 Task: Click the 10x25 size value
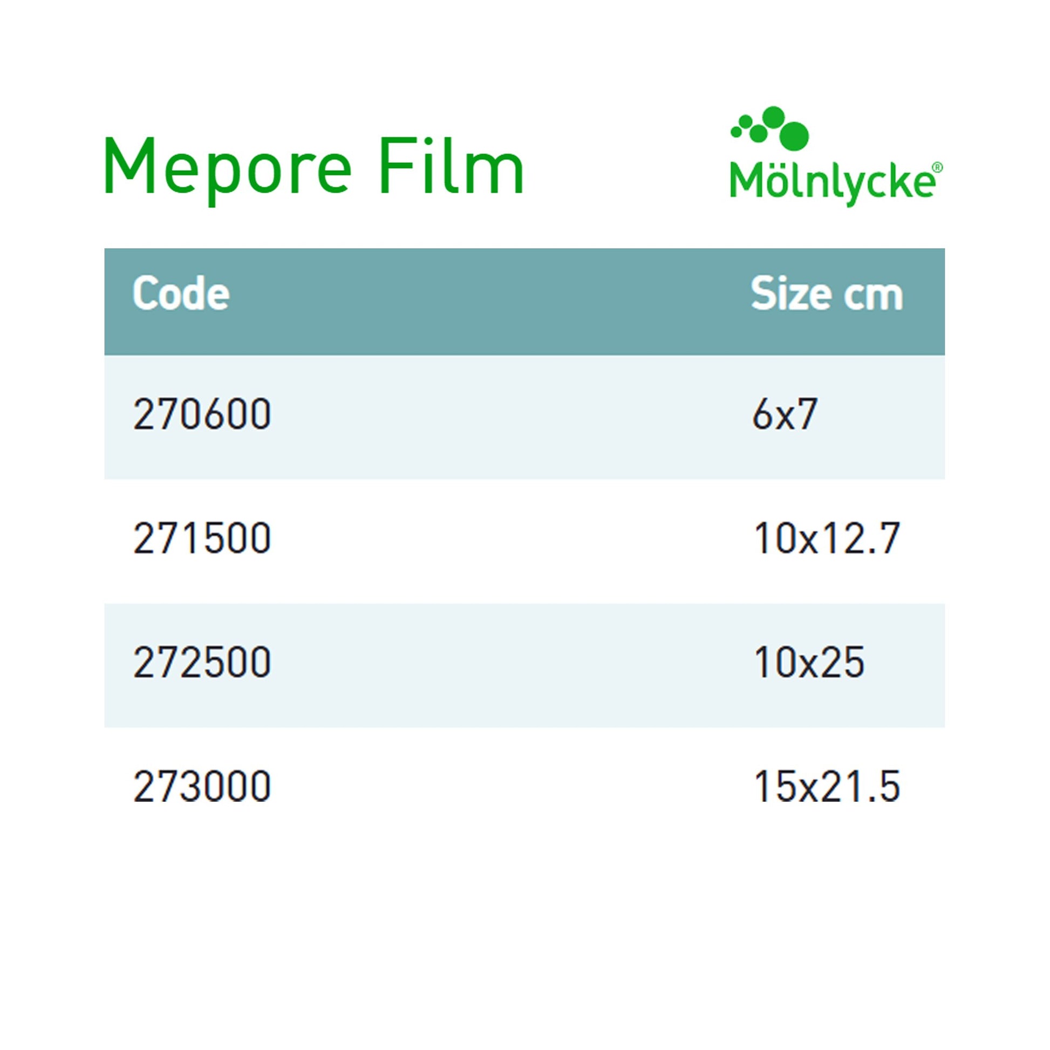809,663
